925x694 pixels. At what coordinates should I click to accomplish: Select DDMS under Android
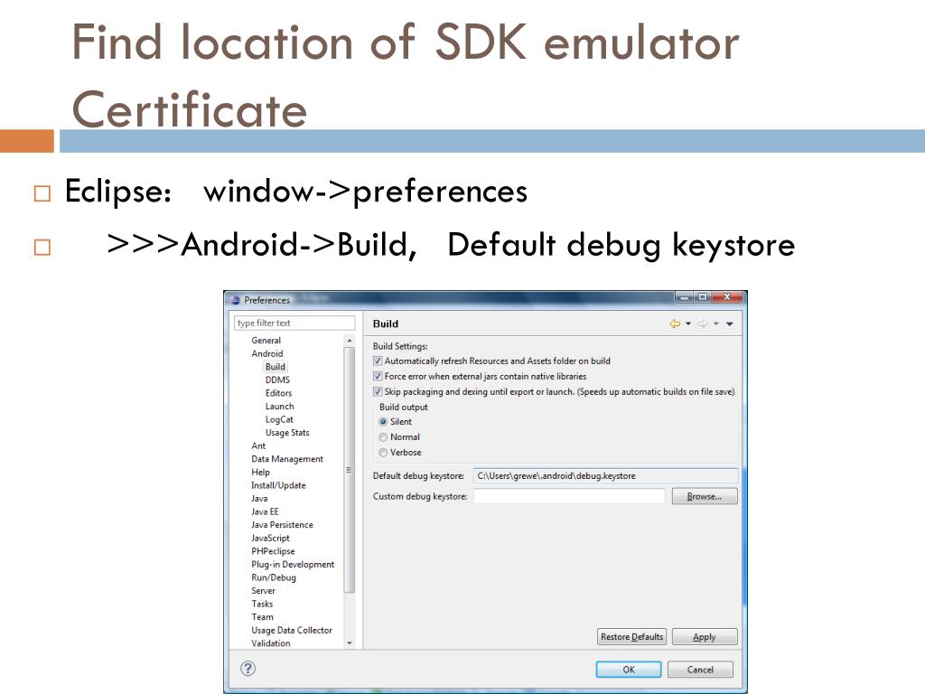(277, 380)
